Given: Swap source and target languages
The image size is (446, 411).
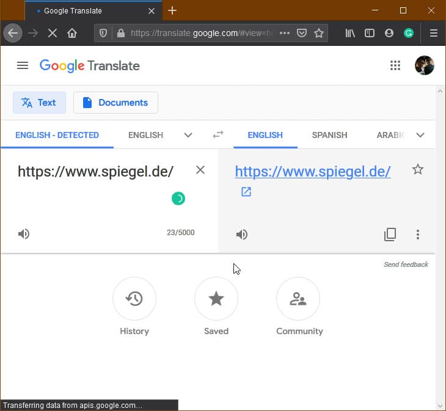Looking at the screenshot, I should tap(218, 134).
